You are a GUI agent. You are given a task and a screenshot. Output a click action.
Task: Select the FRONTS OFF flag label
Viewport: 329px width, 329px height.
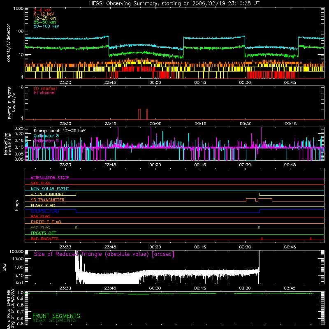44,233
